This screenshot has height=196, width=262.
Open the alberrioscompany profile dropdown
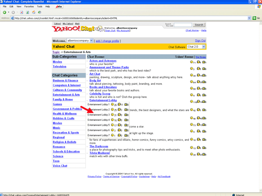[91, 40]
